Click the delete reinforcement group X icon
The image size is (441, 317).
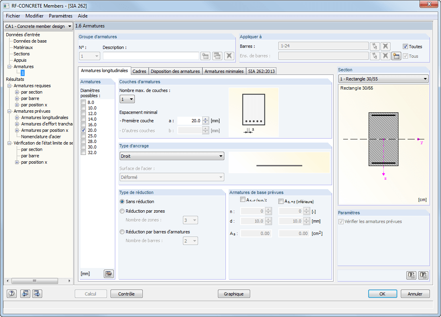coord(229,56)
